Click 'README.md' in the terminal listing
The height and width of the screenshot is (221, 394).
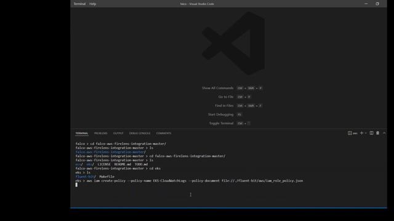click(x=123, y=165)
